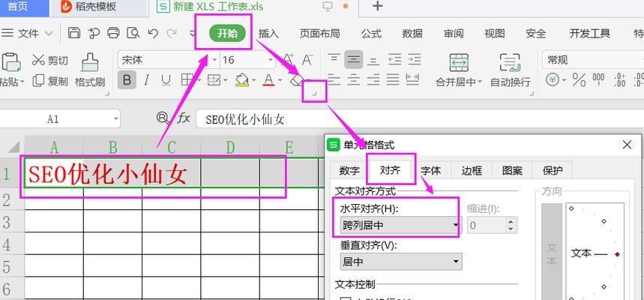Click the Paste (粘贴) clipboard icon
644x300 pixels.
click(x=11, y=62)
